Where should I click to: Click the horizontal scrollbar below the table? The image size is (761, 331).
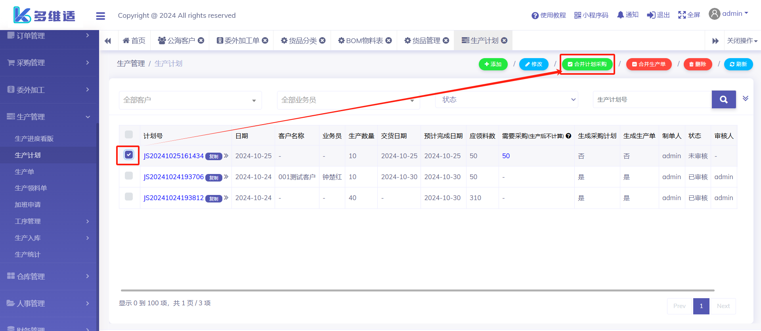coord(417,290)
